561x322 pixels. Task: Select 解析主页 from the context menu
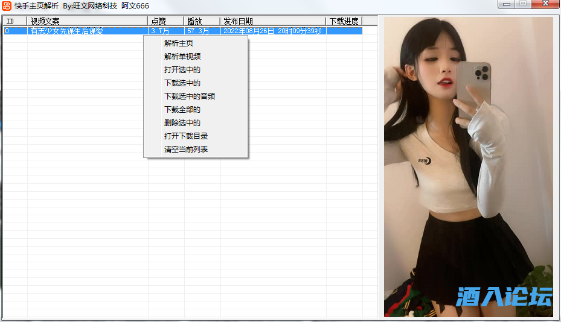click(x=179, y=43)
